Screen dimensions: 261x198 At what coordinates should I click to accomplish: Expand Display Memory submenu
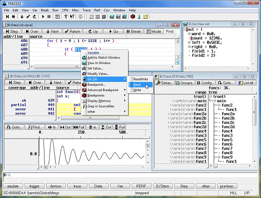pyautogui.click(x=104, y=101)
